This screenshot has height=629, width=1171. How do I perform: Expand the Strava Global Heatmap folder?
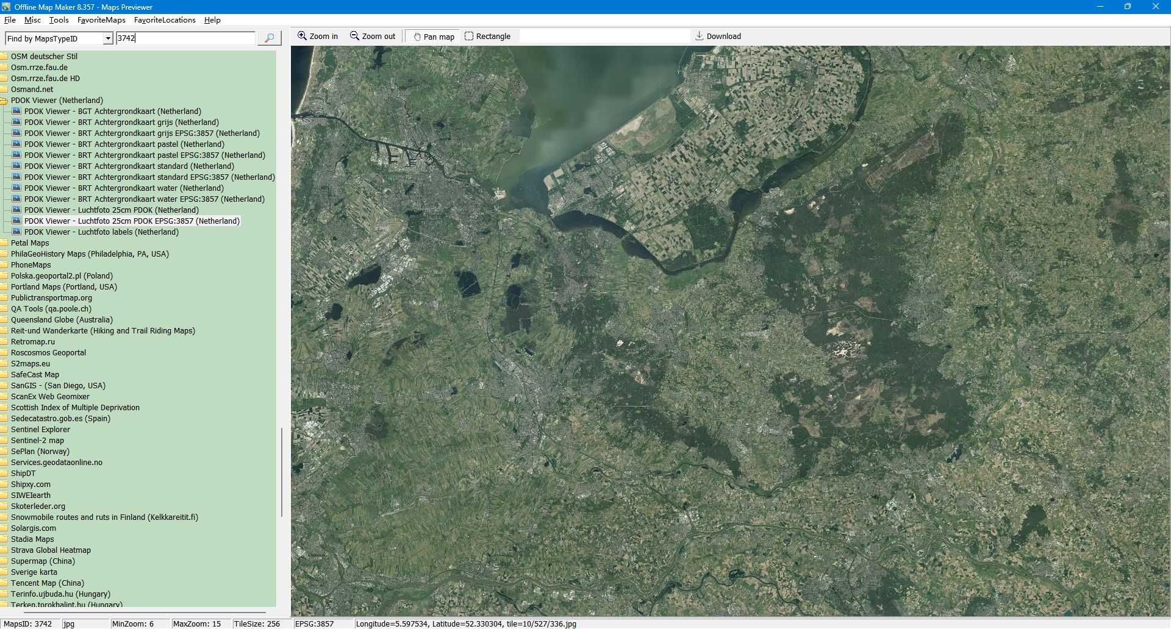(4, 550)
